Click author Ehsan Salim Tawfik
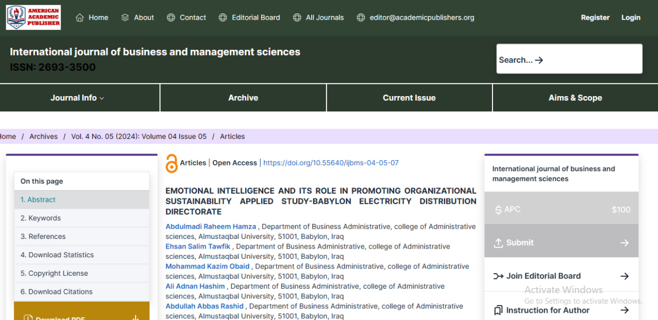The height and width of the screenshot is (320, 658). (198, 247)
